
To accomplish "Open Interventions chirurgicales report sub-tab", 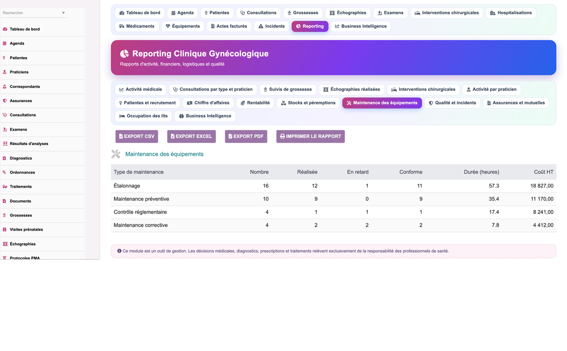I will [x=423, y=89].
